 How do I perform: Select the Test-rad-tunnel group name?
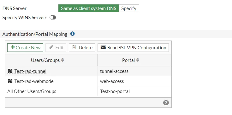30,71
